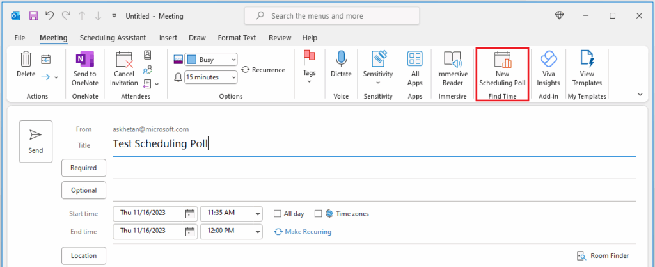Launch Immersive Reader

click(x=452, y=61)
